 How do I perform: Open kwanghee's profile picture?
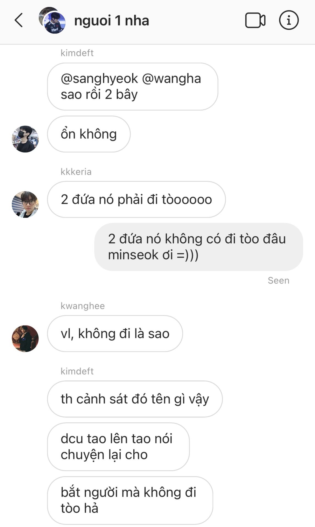25,338
